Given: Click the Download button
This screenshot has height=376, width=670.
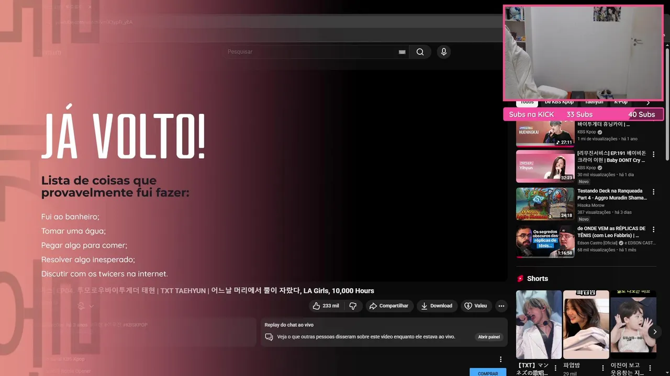Looking at the screenshot, I should coord(437,305).
